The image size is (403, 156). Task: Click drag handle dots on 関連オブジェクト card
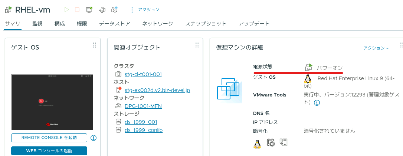pyautogui.click(x=197, y=45)
